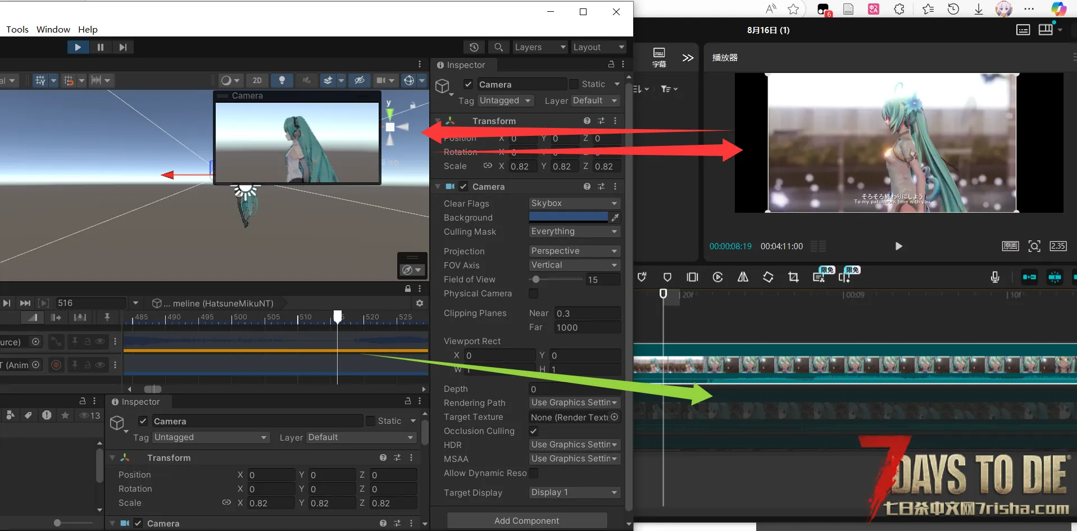Click Target Texture object picker circle
The height and width of the screenshot is (531, 1077).
pyautogui.click(x=615, y=417)
